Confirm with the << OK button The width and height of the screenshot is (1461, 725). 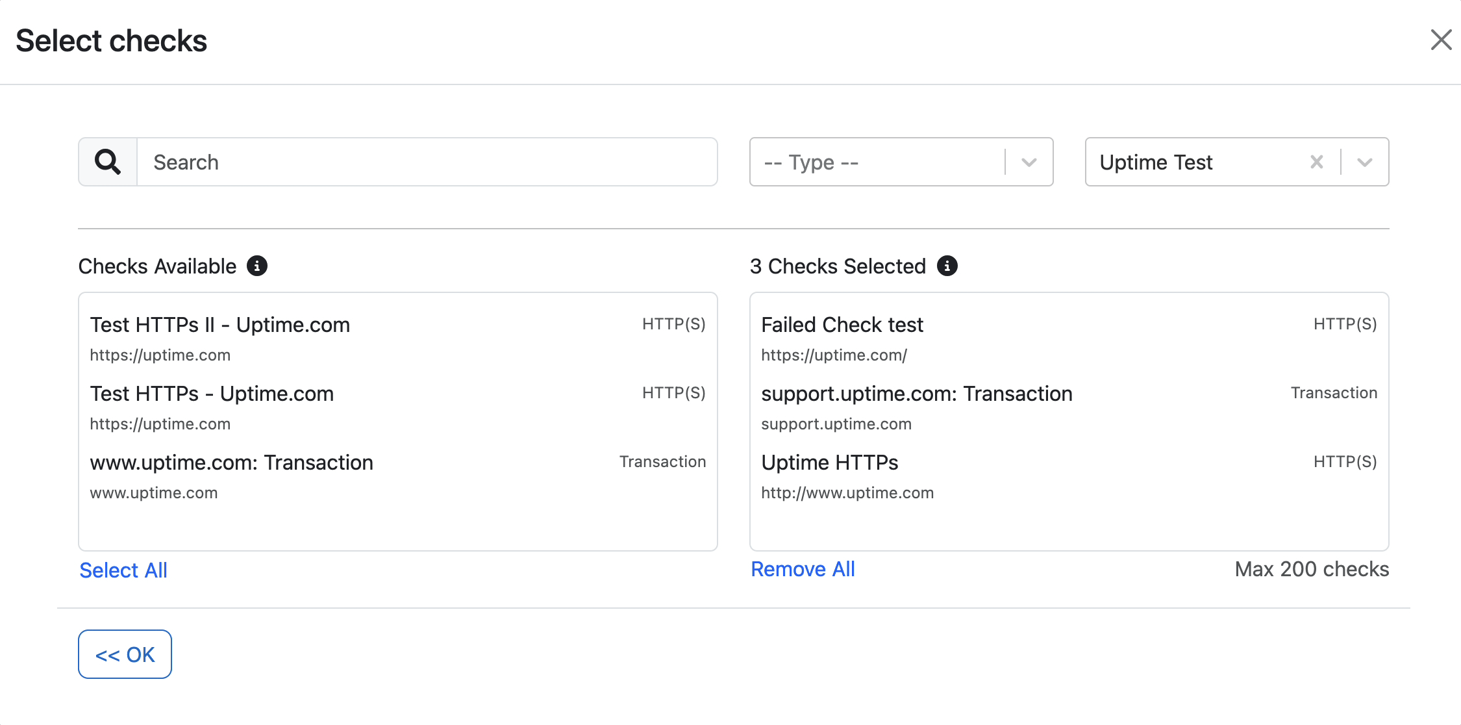click(125, 654)
